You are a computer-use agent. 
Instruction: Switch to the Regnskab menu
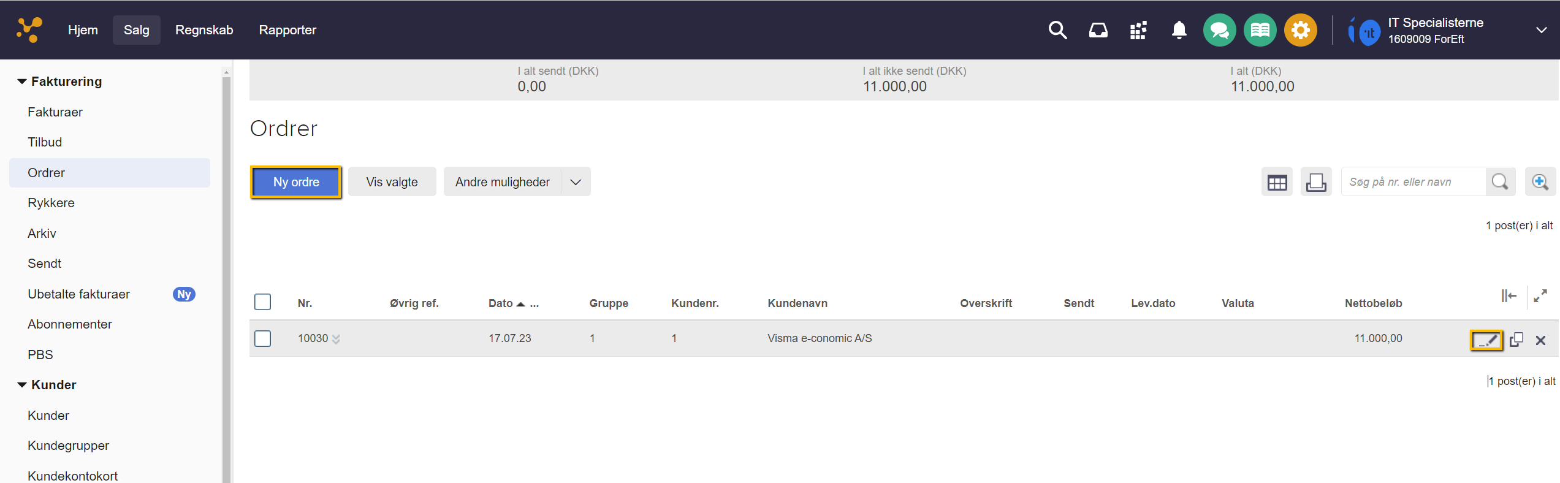coord(204,30)
